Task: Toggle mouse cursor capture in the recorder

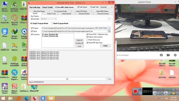Action: point(166,93)
